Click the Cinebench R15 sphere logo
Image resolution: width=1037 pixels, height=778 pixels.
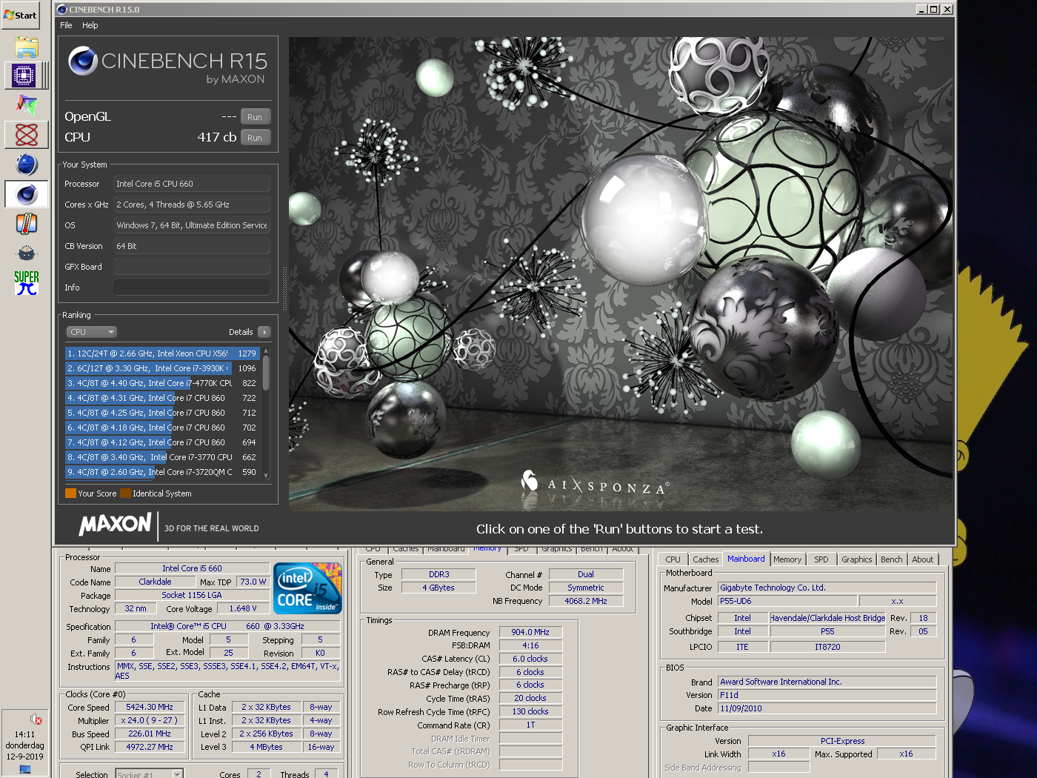point(83,61)
